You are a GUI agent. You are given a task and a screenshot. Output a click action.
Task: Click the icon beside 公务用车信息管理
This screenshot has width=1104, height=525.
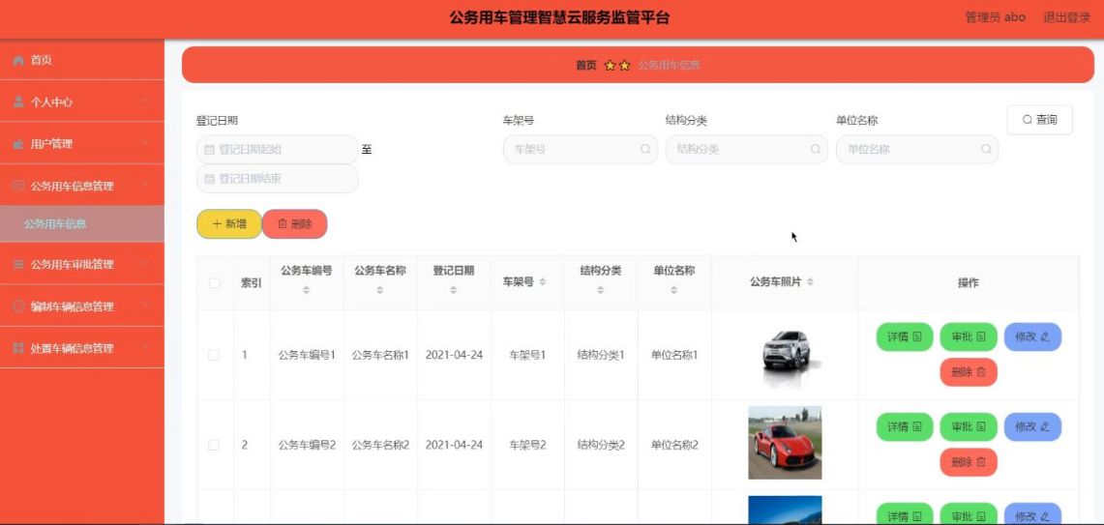coord(19,186)
